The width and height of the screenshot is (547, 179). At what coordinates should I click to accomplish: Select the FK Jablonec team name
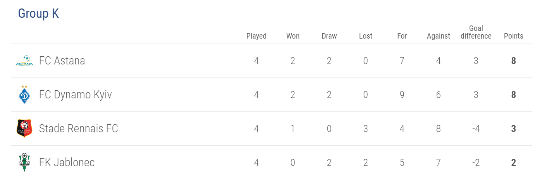(x=67, y=162)
